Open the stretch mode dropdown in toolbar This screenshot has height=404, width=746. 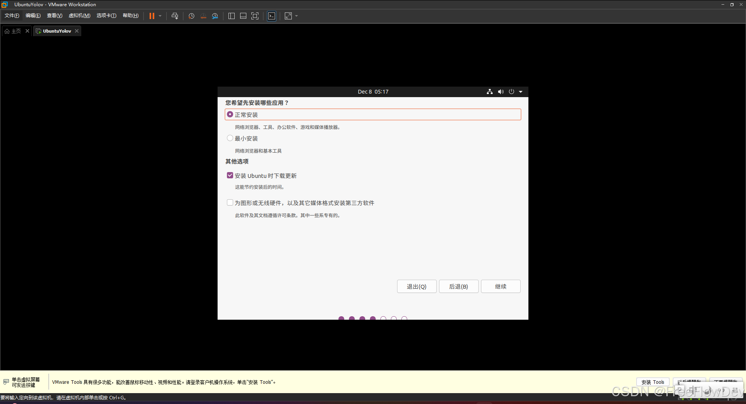296,16
